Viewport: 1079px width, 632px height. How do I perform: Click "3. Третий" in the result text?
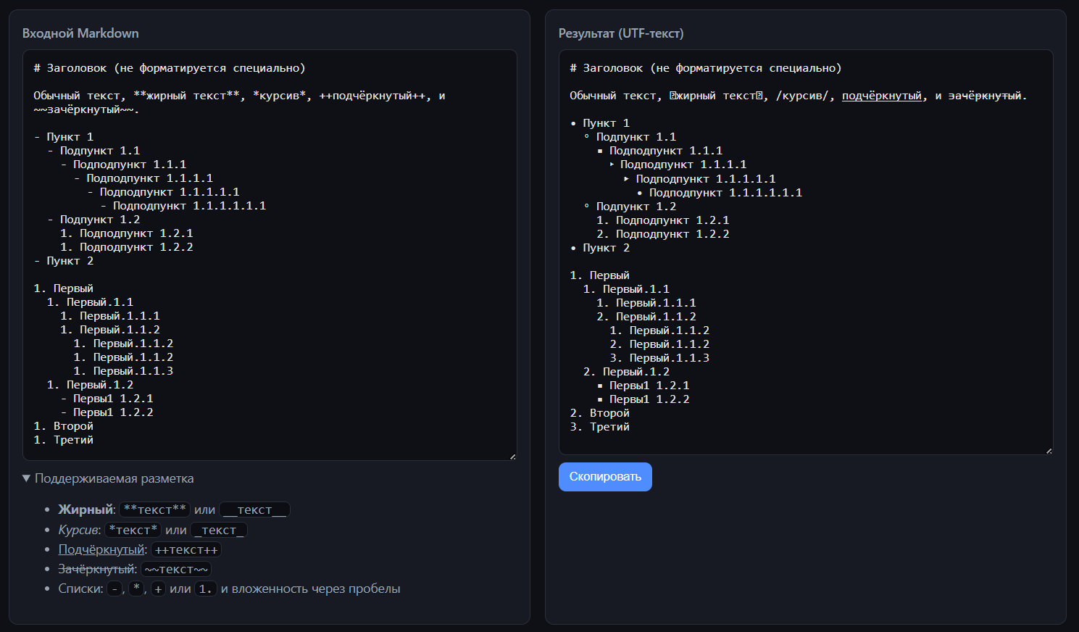600,427
